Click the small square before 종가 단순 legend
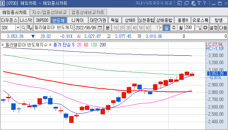This screenshot has width=228, height=130. pyautogui.click(x=50, y=45)
